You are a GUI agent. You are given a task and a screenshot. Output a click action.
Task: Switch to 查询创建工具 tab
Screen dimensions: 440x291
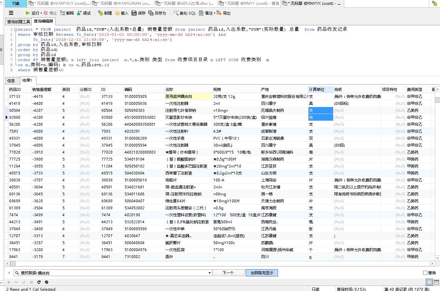click(x=19, y=22)
